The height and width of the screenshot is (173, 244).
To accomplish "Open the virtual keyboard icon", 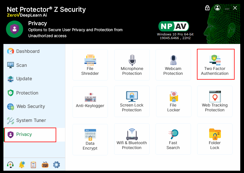I will pos(45,165).
